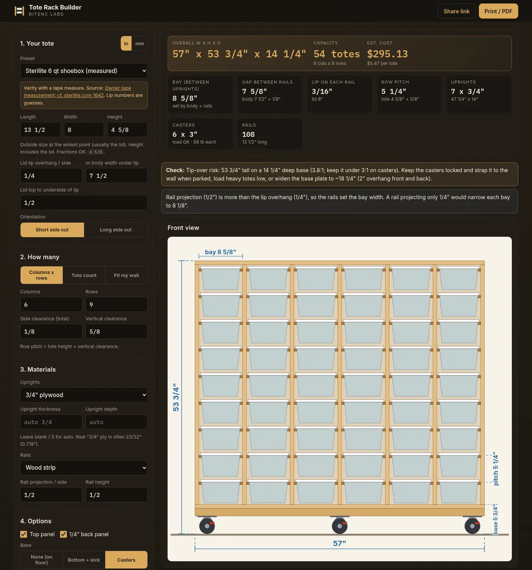Image resolution: width=532 pixels, height=570 pixels.
Task: Click the gap between rails value 7 5/8"
Action: click(254, 91)
